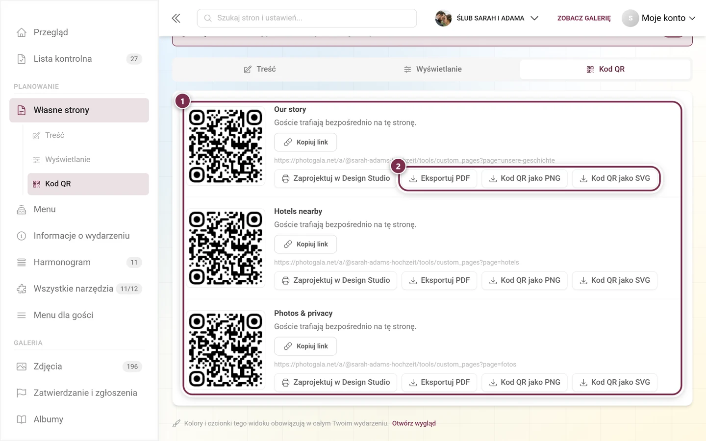
Task: Design Photos & privacy in Design Studio
Action: coord(335,382)
